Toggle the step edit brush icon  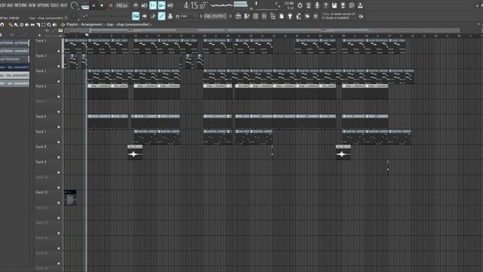153,16
